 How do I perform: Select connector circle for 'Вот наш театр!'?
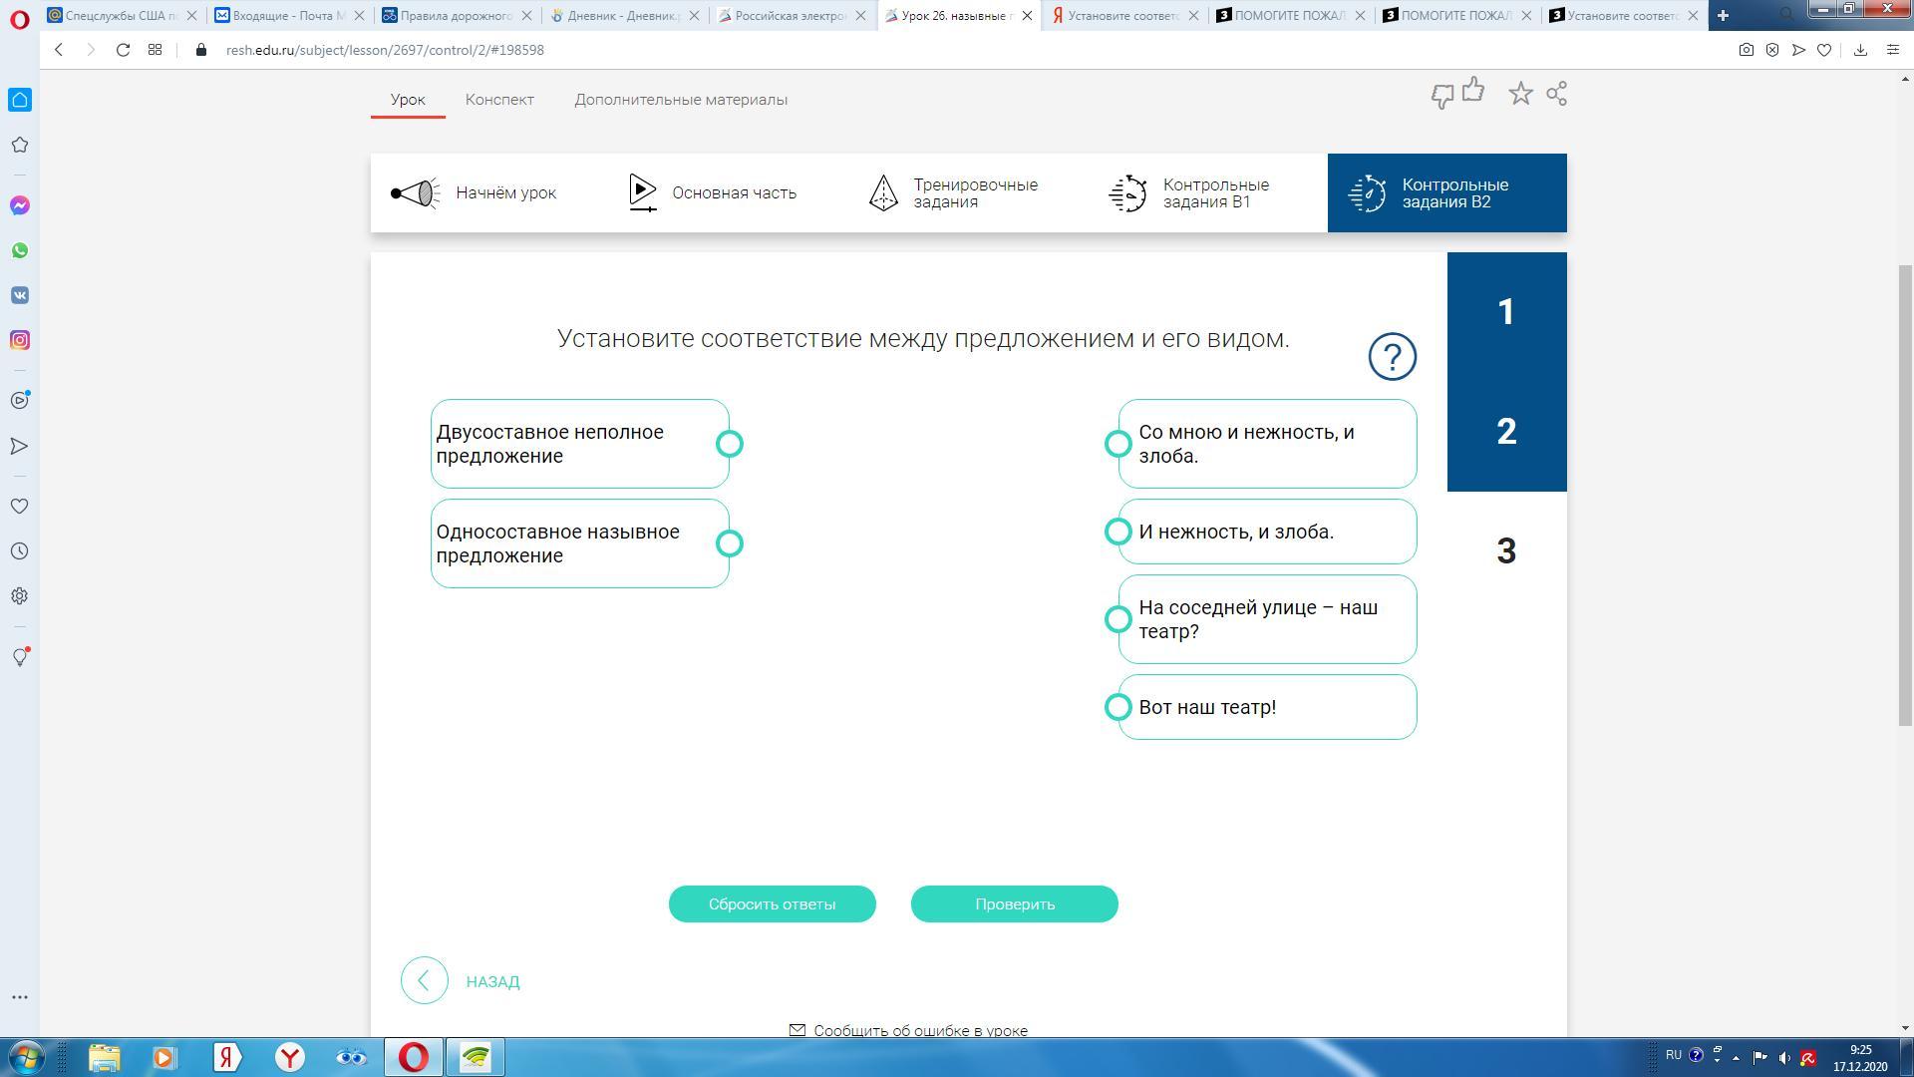(x=1117, y=707)
